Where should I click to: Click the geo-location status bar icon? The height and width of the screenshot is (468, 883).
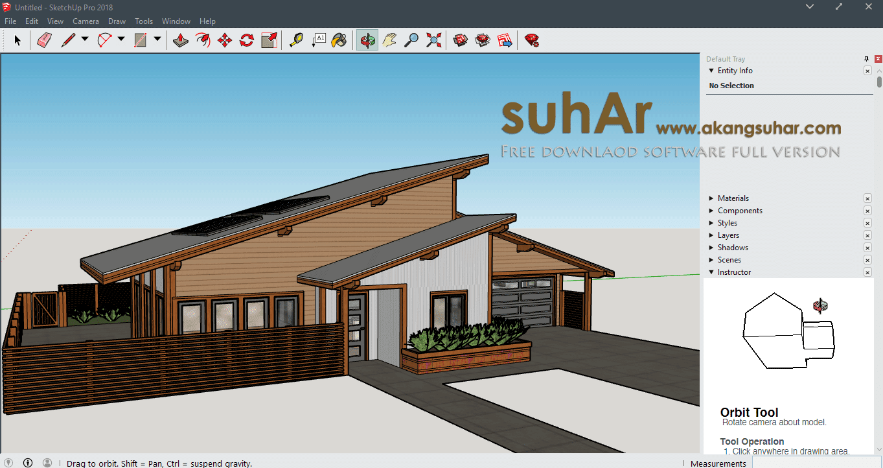click(x=7, y=463)
